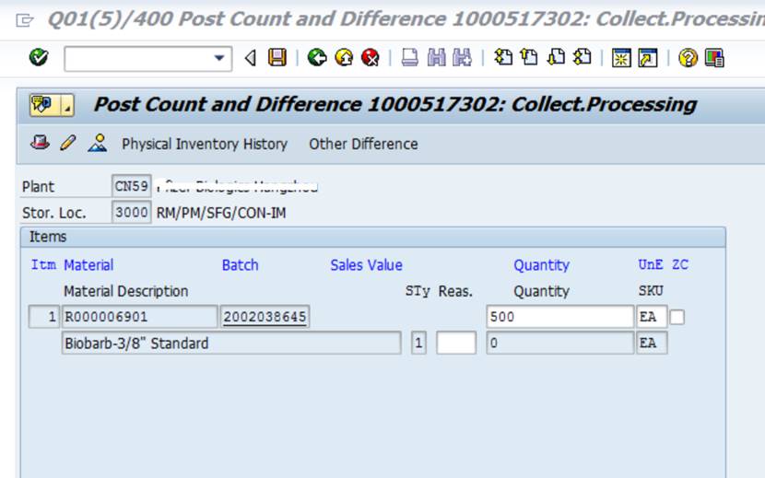Click the Customize Local Layout icon
Screen dimensions: 765x478
point(714,58)
